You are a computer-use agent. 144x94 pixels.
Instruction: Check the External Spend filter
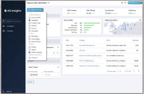(x=30, y=42)
